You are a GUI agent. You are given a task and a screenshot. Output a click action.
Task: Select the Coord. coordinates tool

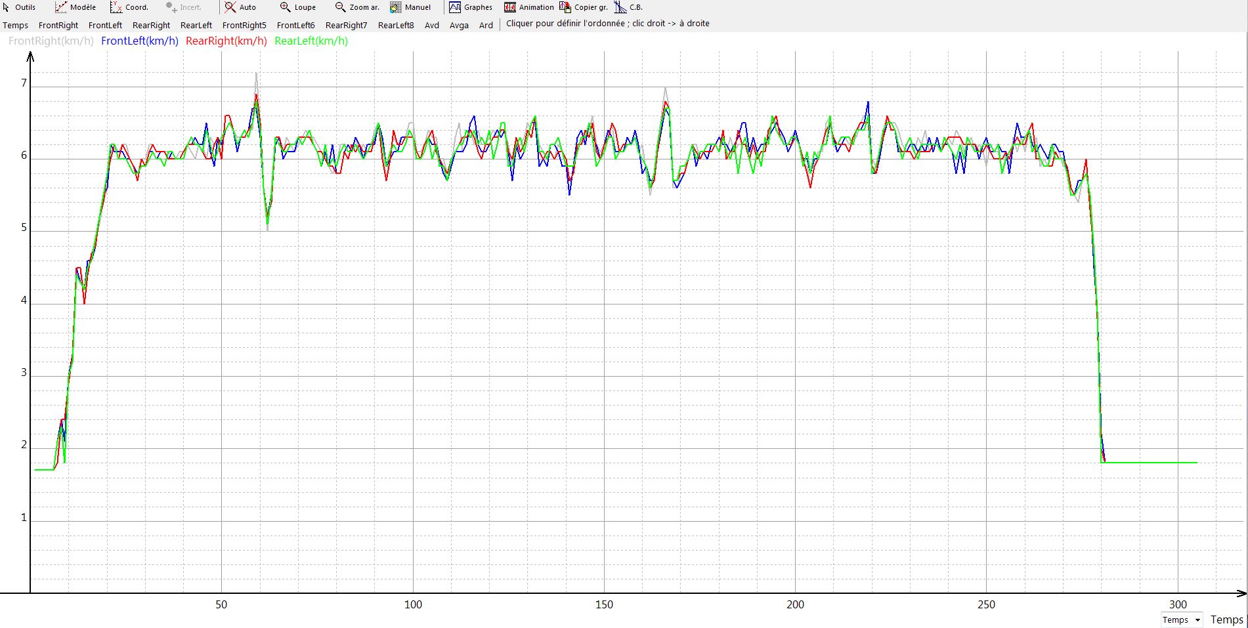(x=116, y=7)
